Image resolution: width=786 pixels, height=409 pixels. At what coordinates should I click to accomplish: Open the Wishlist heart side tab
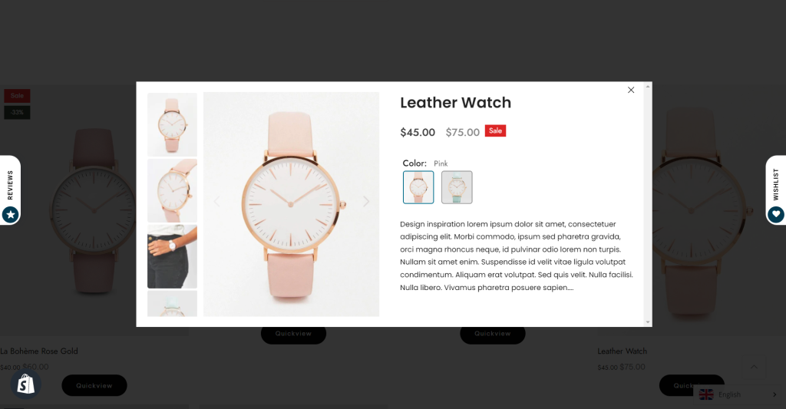click(775, 190)
